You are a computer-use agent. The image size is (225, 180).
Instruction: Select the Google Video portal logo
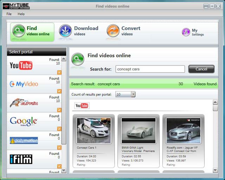coord(24,121)
